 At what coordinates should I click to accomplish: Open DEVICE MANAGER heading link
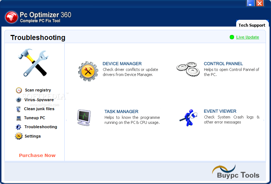click(x=122, y=64)
